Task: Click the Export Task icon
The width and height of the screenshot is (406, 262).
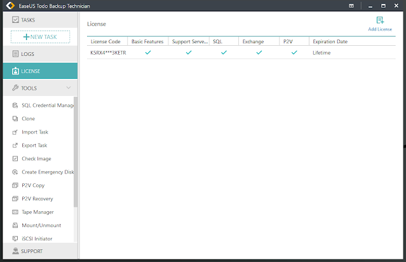Action: (x=15, y=145)
